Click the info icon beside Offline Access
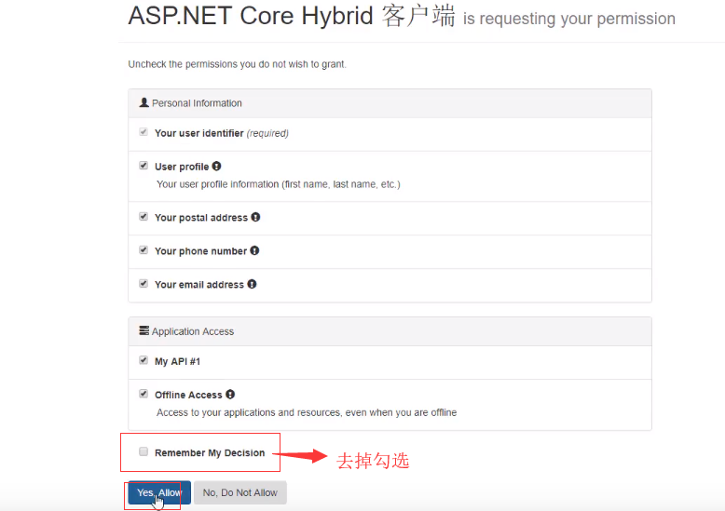The height and width of the screenshot is (511, 725). 230,394
